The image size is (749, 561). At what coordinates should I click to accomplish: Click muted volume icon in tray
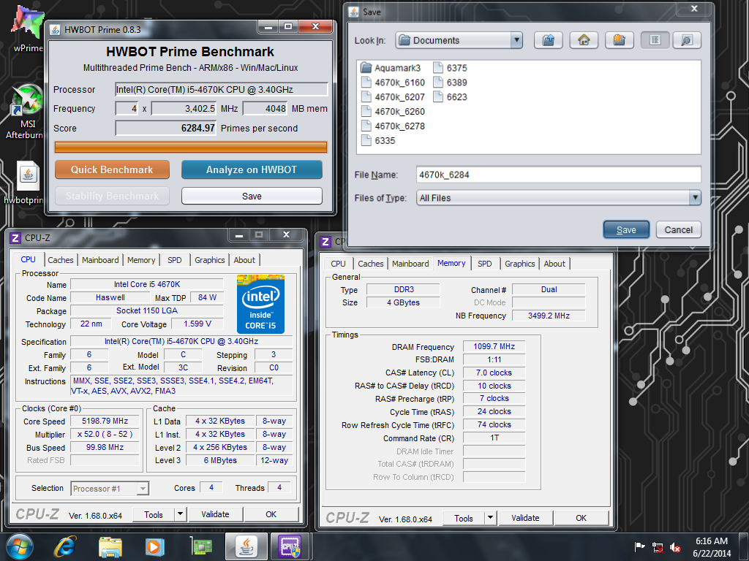coord(675,547)
